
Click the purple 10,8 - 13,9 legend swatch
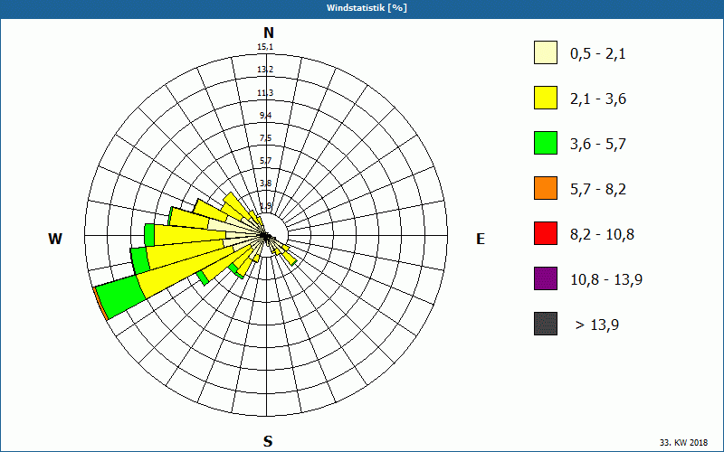pos(546,278)
